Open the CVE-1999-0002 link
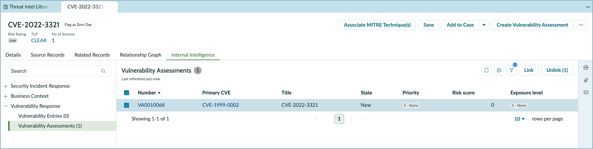This screenshot has width=593, height=149. (x=220, y=105)
